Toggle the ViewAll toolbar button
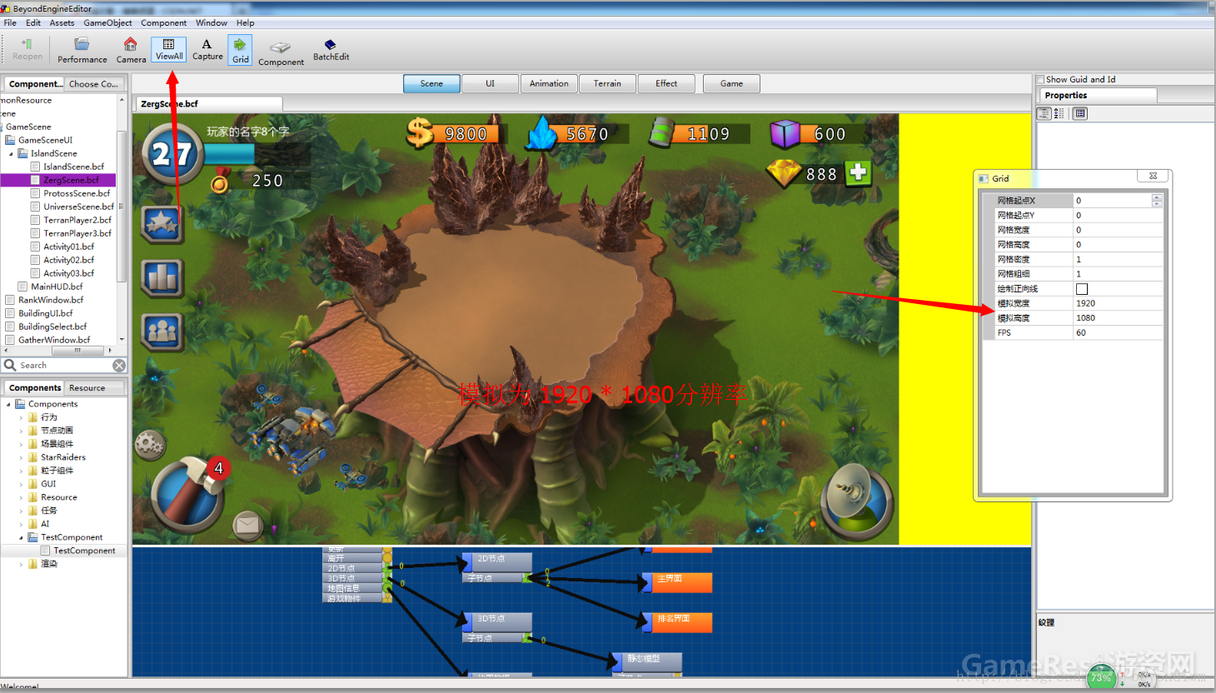 169,50
